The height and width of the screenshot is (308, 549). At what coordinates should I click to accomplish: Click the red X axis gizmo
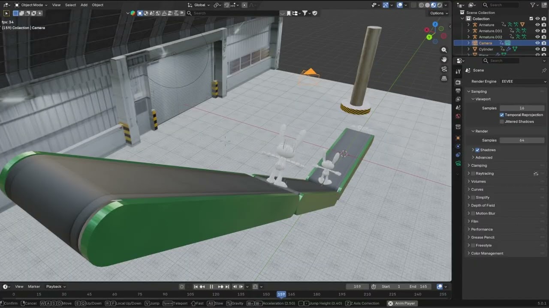427,30
